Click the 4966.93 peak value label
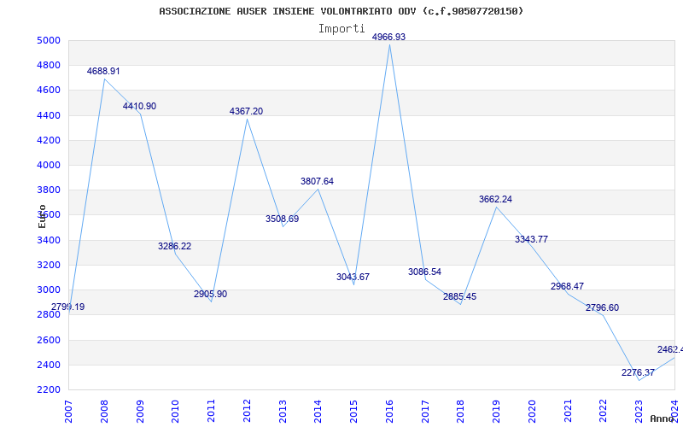683x427 pixels. [x=388, y=37]
